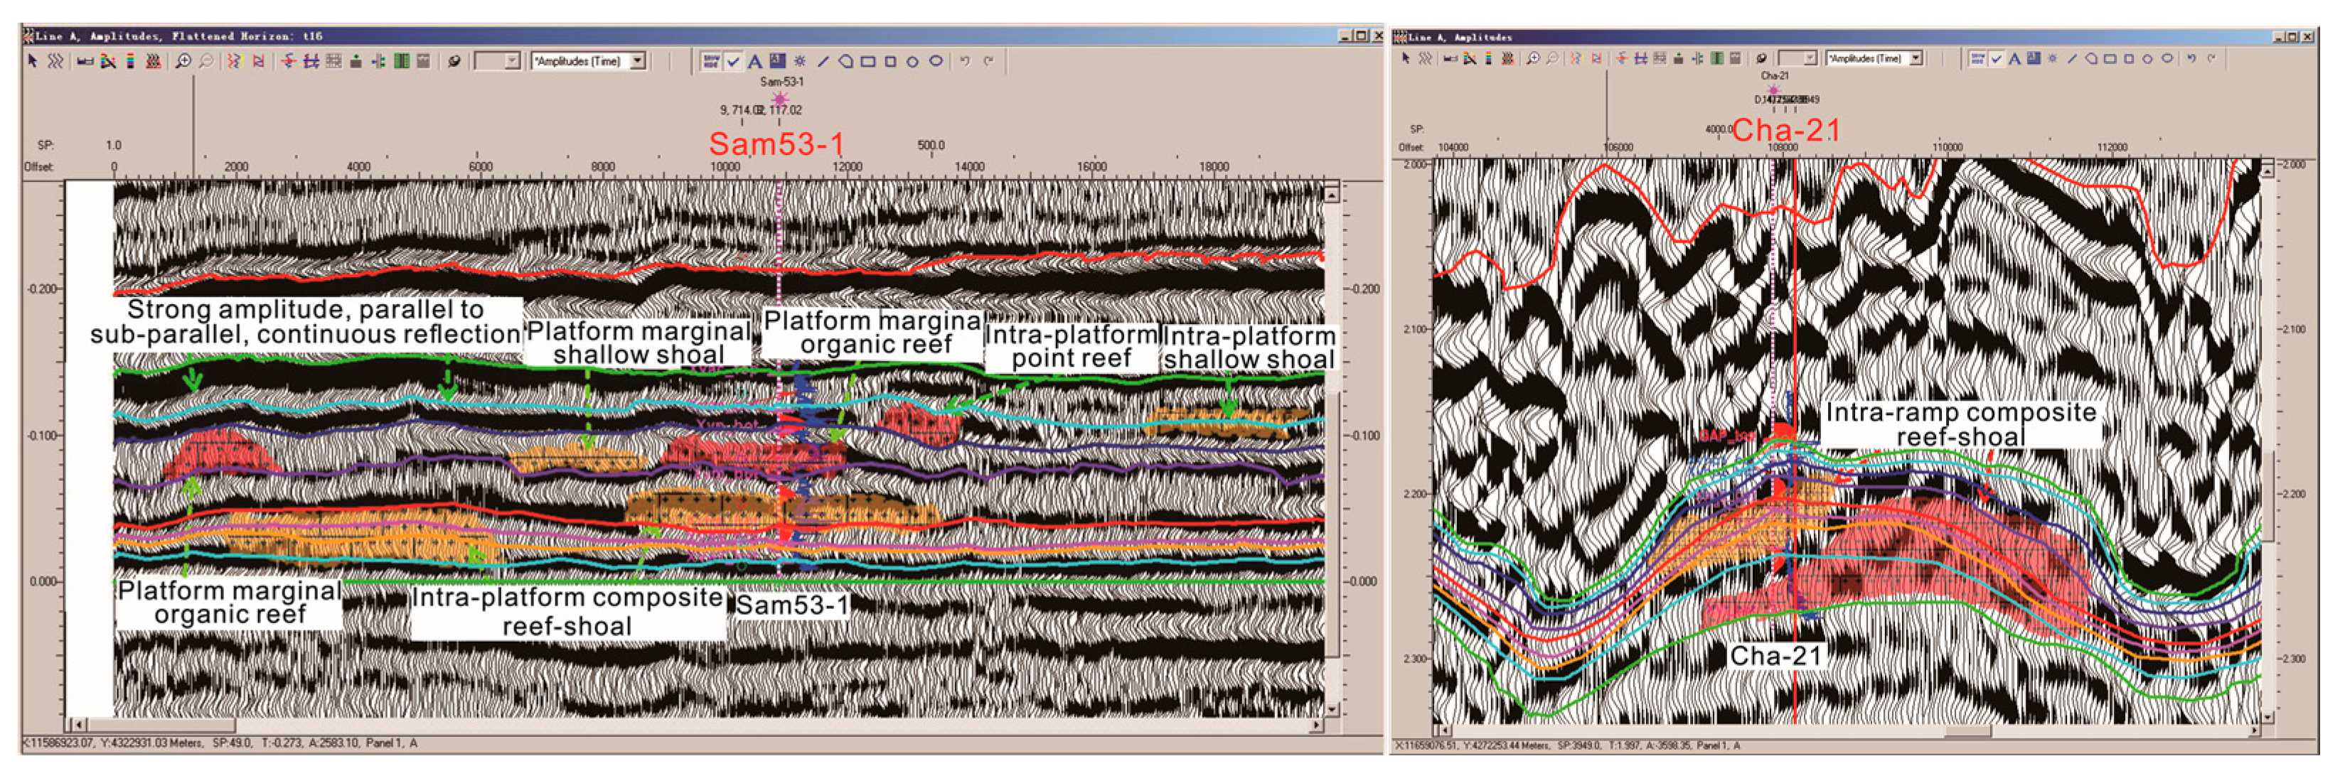The image size is (2345, 776).
Task: Select the polygon shape tool in right toolbar
Action: (2091, 58)
